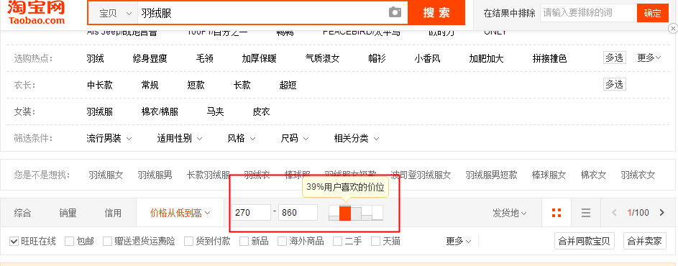
Task: Select the 销量 sort tab
Action: point(68,213)
